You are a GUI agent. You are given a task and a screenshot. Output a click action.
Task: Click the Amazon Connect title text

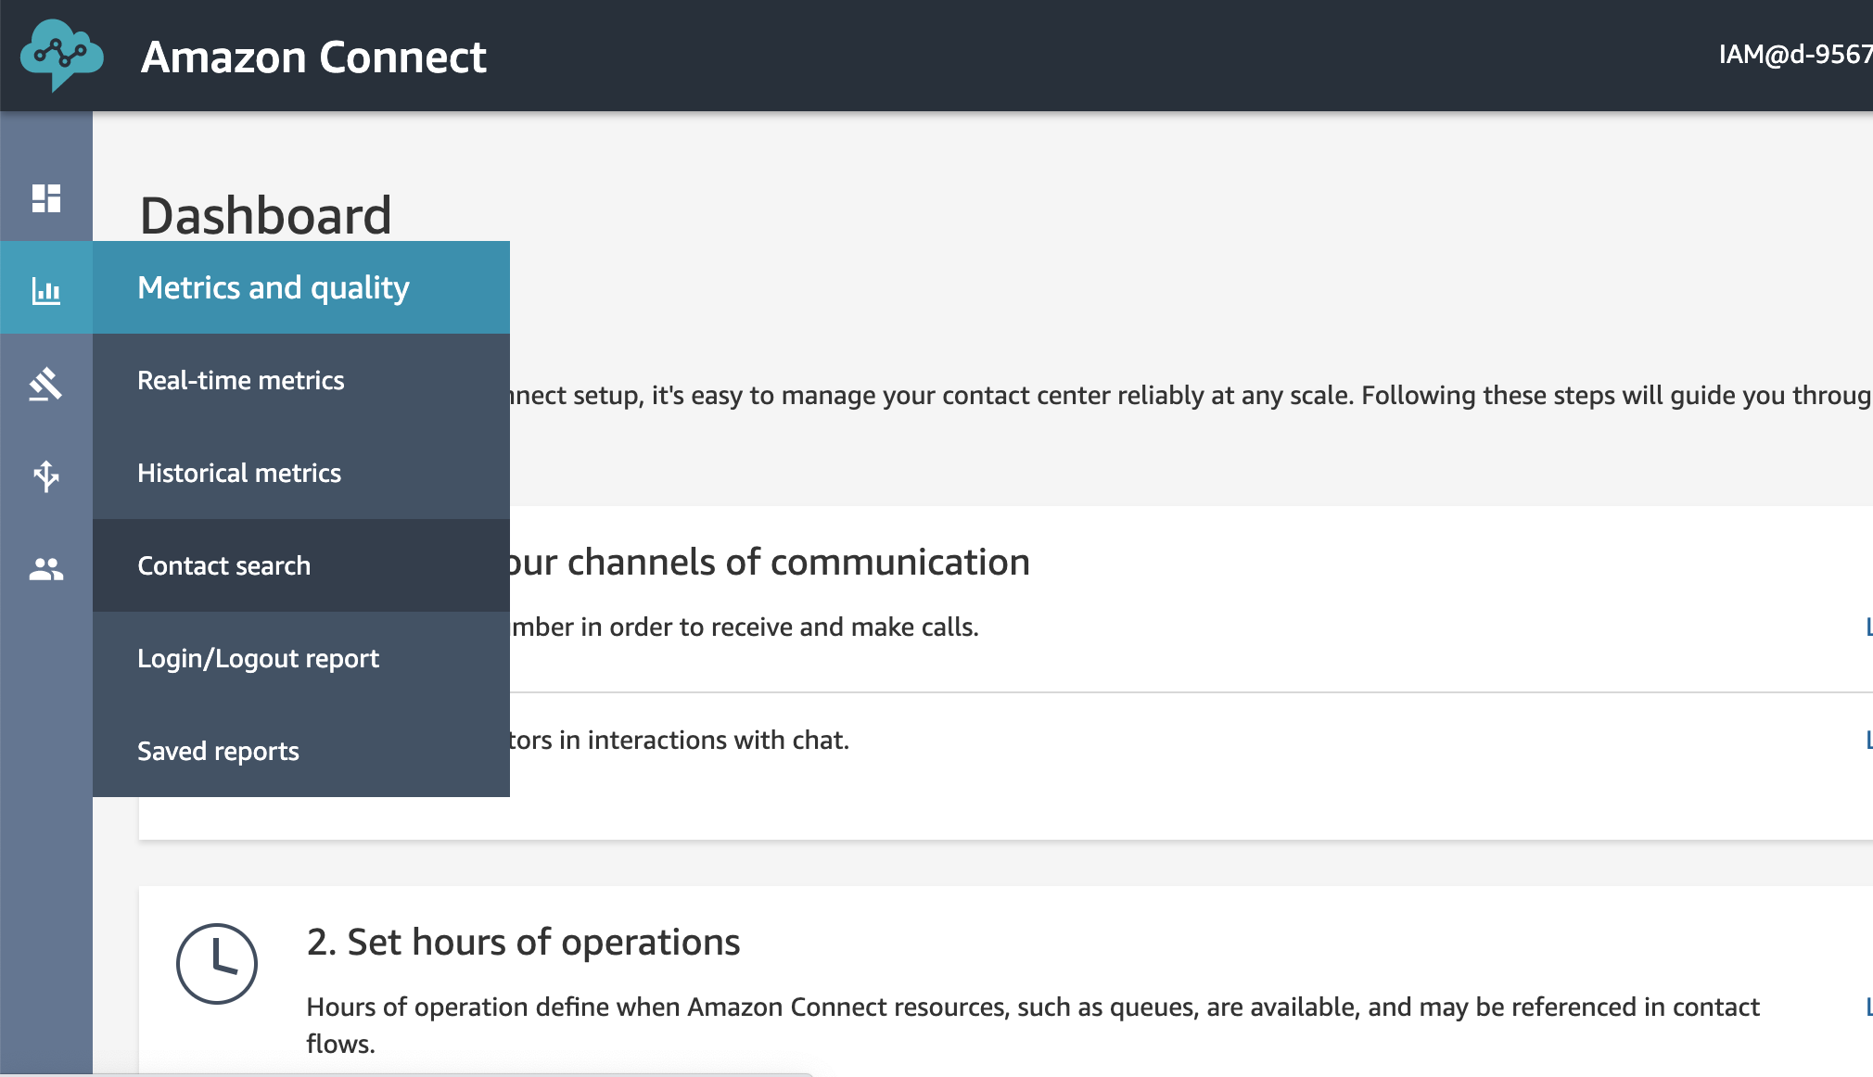(x=313, y=57)
